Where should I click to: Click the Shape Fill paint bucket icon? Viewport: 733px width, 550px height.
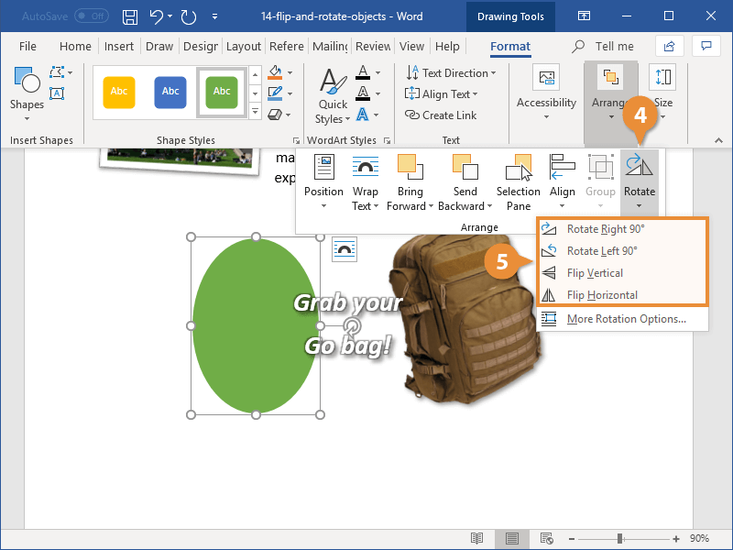[275, 72]
